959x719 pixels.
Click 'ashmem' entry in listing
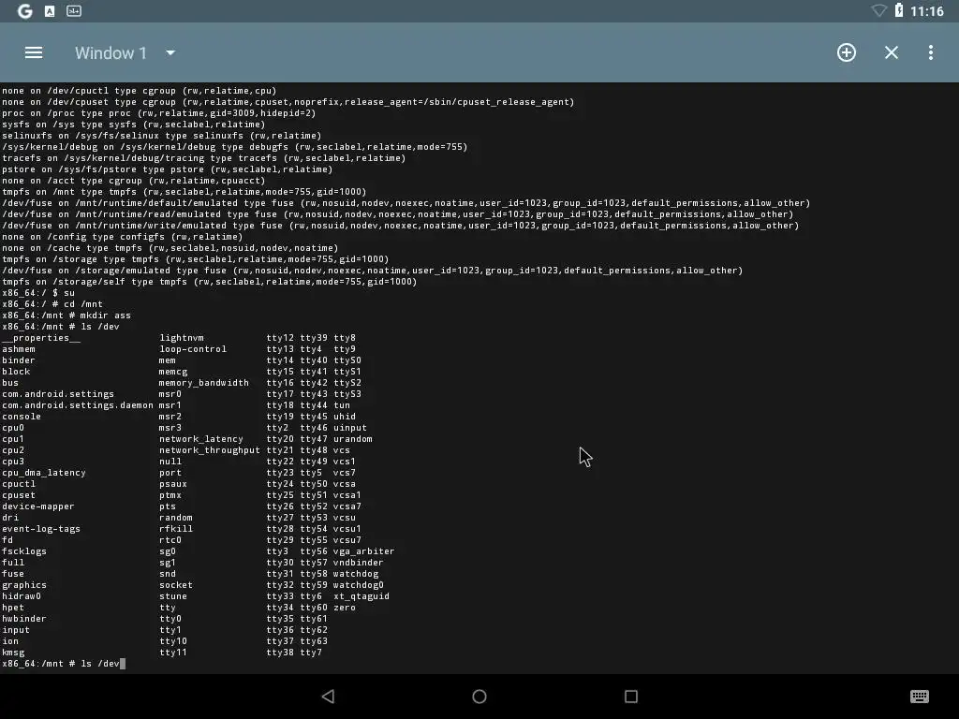point(19,349)
